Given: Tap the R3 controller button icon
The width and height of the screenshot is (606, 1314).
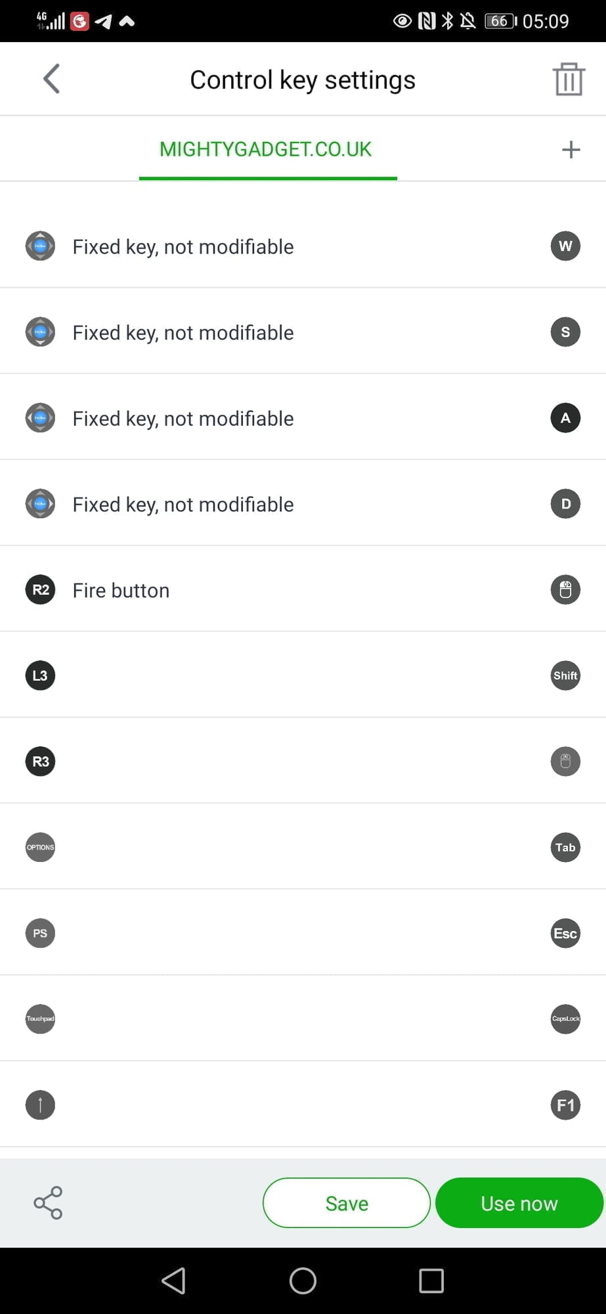Looking at the screenshot, I should pos(40,761).
